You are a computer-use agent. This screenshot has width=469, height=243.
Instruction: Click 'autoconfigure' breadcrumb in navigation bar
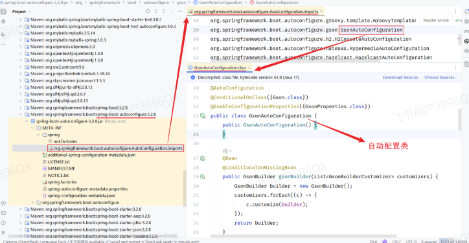click(x=155, y=2)
